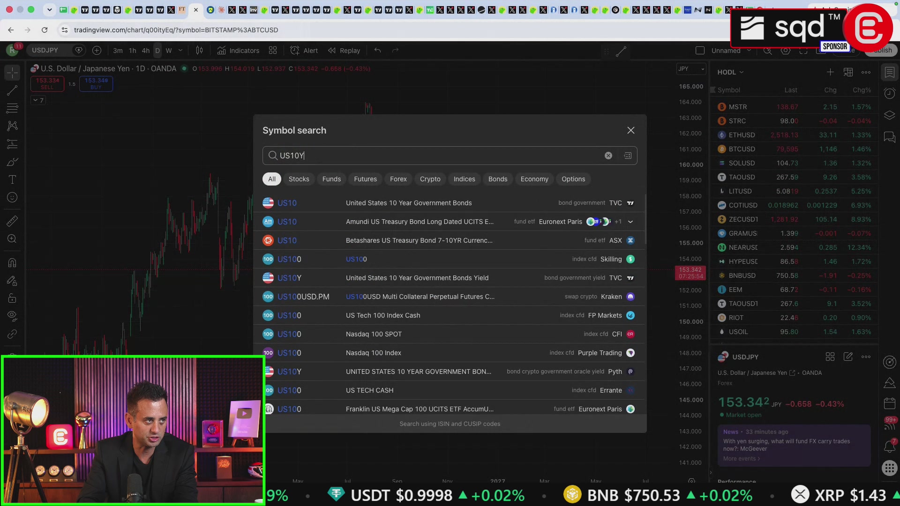900x506 pixels.
Task: Select US10Y Pyth oracle yield result
Action: click(449, 372)
